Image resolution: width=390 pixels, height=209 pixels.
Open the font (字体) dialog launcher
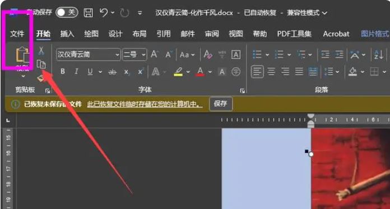click(x=242, y=91)
